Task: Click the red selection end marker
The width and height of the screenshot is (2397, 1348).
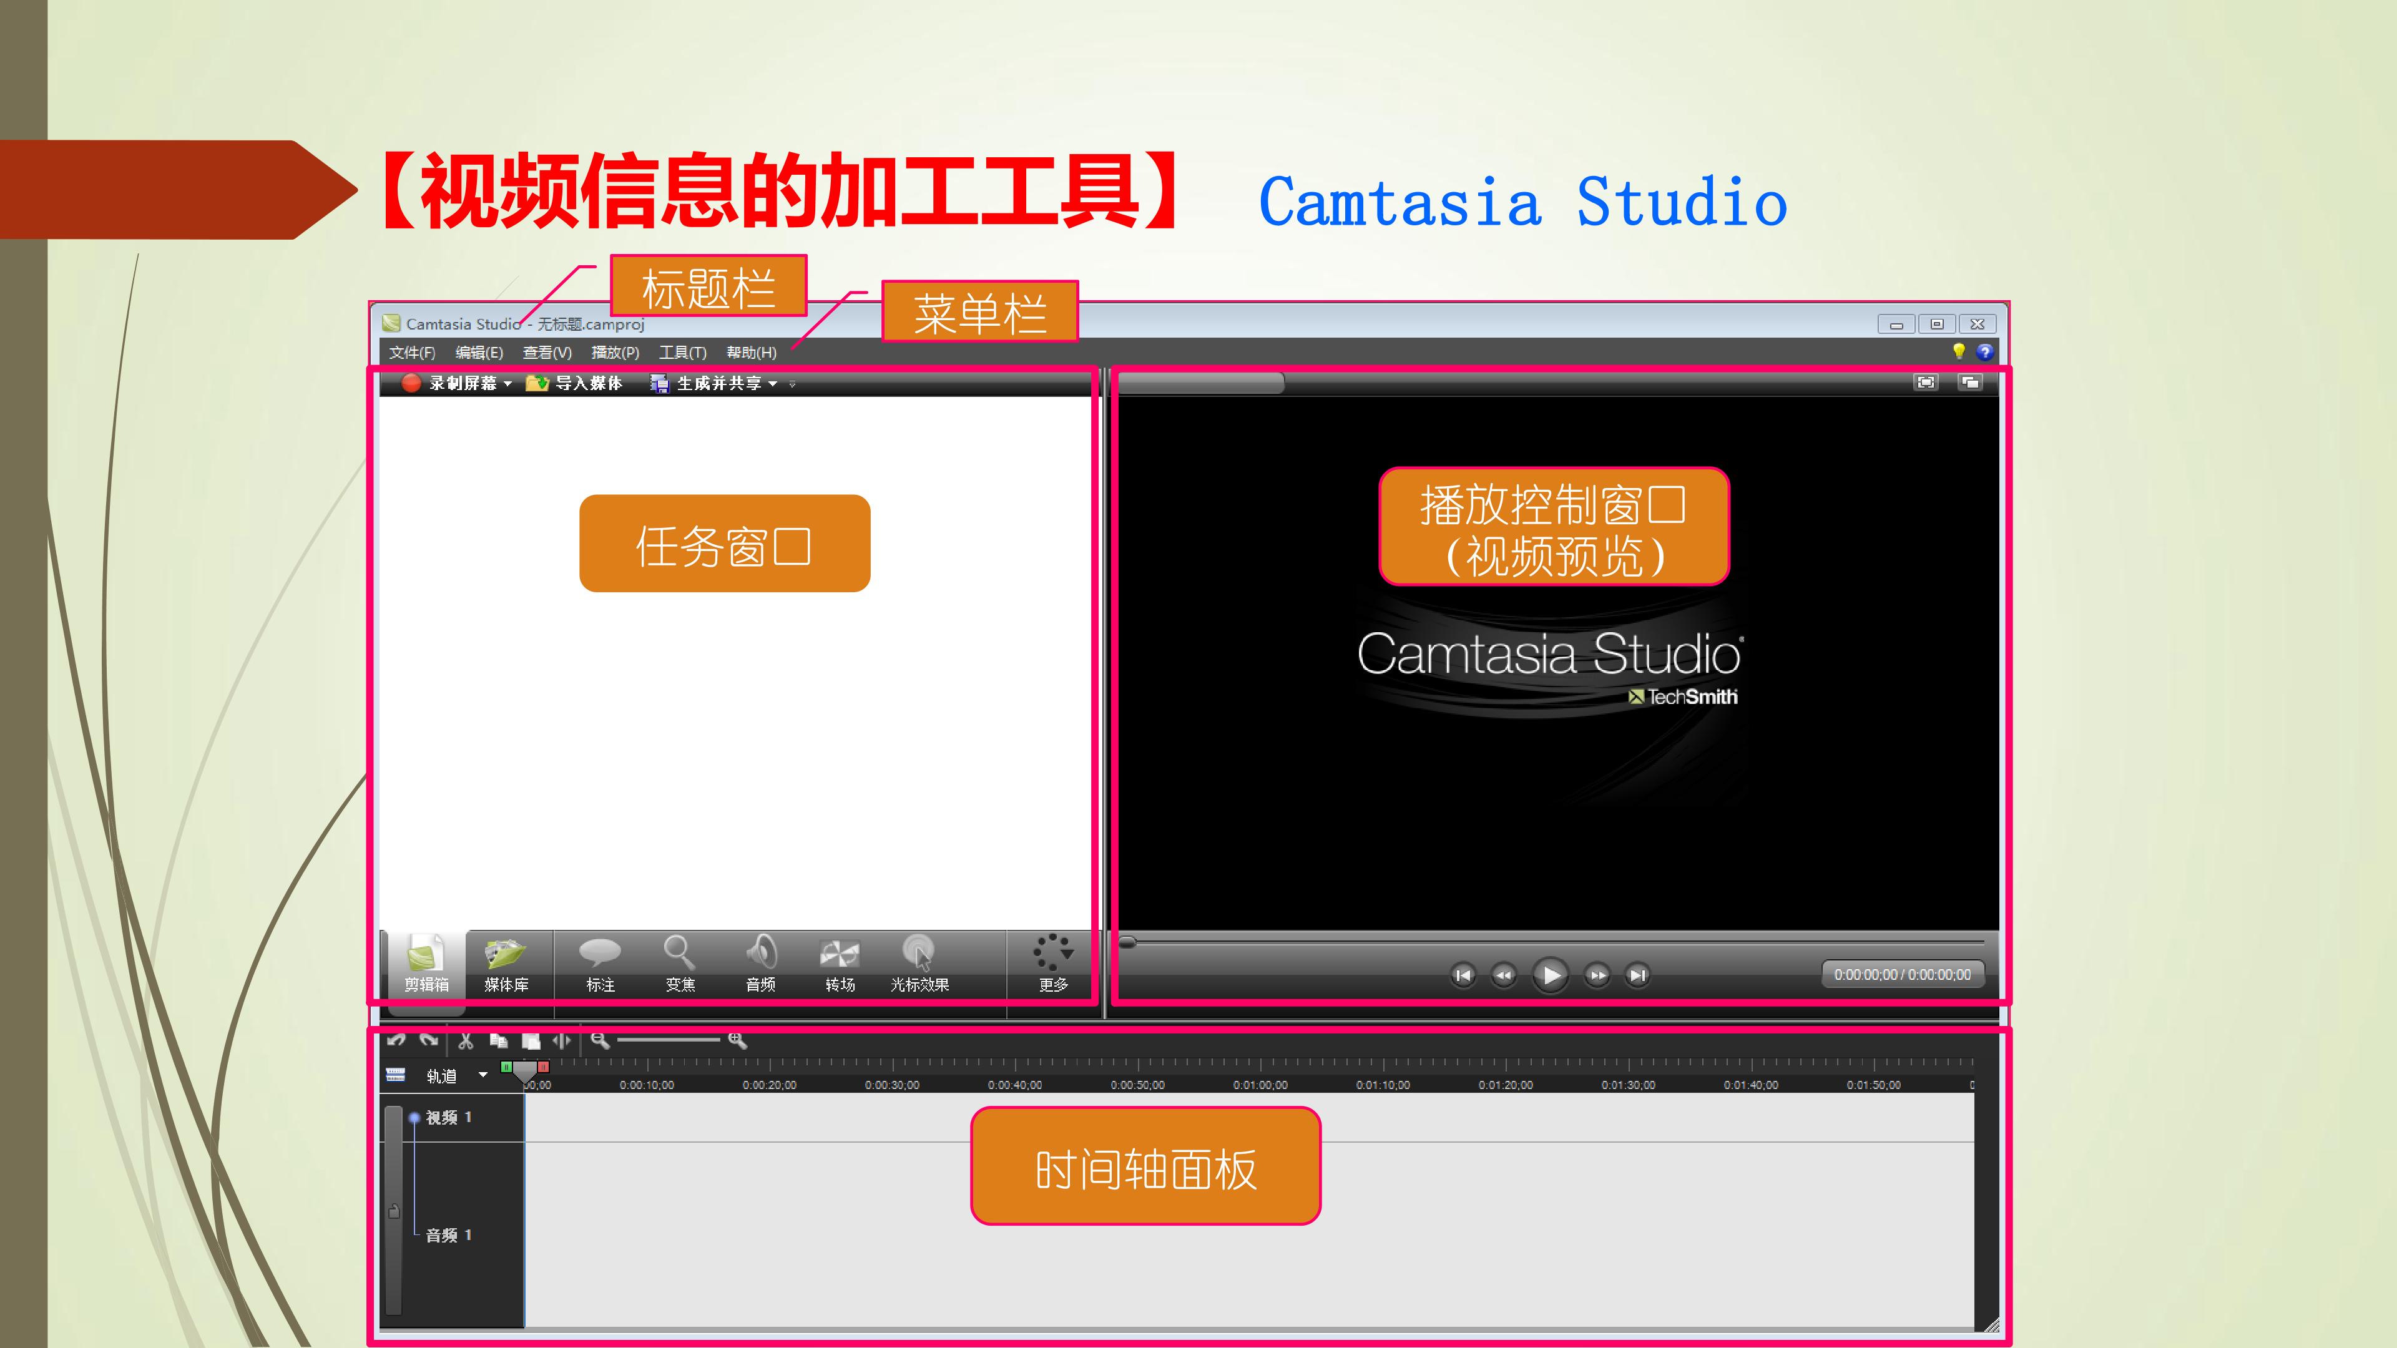Action: [x=544, y=1067]
